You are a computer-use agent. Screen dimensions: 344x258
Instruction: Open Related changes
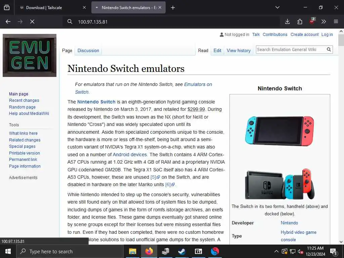tap(25, 140)
